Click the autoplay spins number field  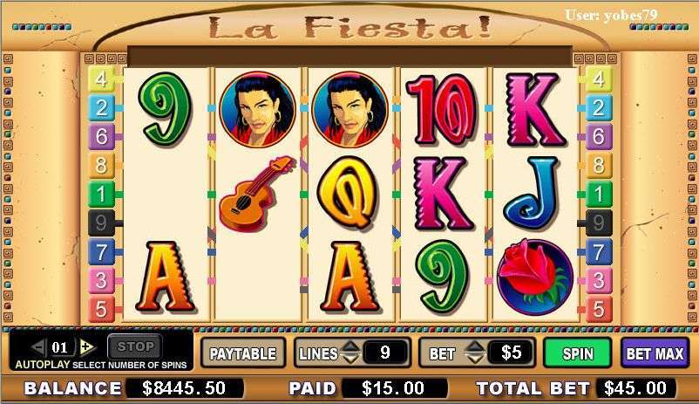click(60, 347)
